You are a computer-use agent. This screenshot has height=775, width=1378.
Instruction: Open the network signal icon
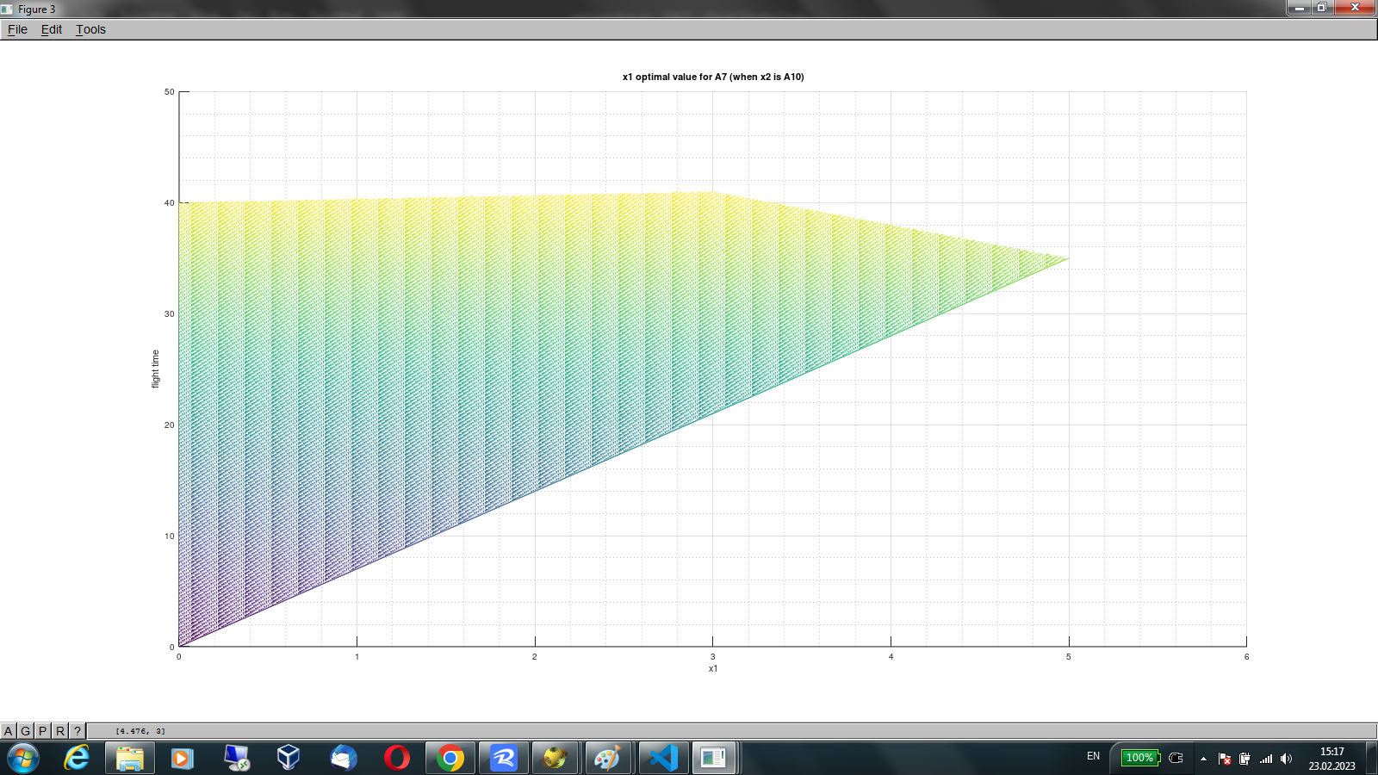[1265, 759]
